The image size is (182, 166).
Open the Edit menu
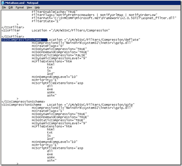click(x=11, y=7)
